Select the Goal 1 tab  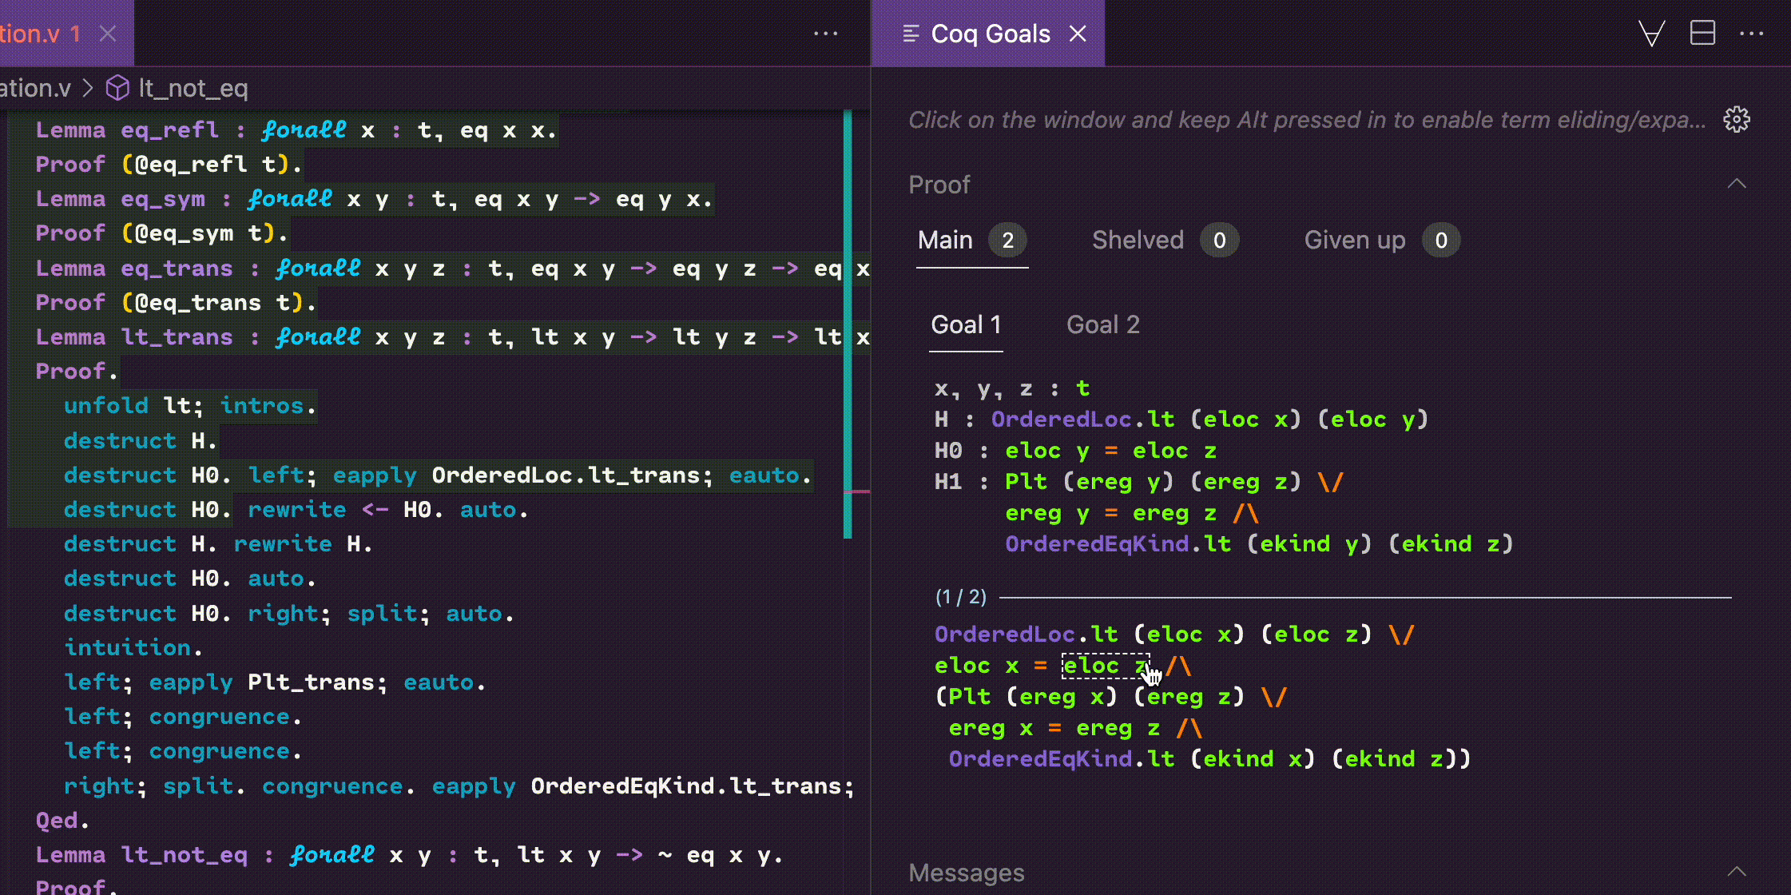pos(966,325)
